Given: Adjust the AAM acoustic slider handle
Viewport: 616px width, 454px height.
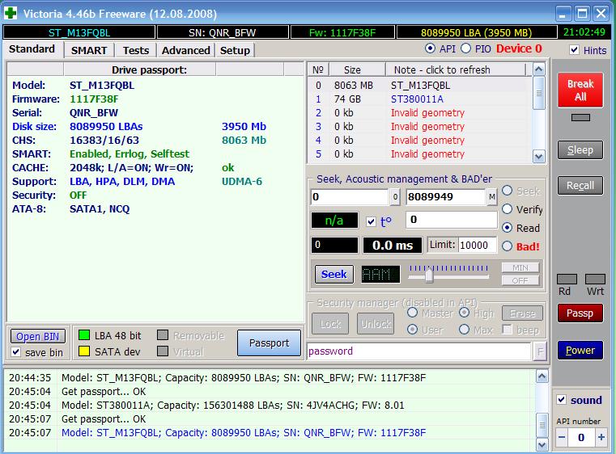Looking at the screenshot, I should tap(429, 275).
